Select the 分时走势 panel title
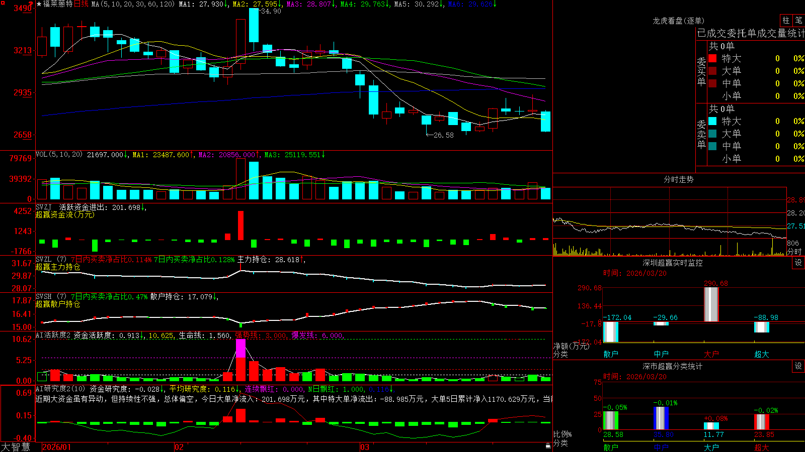The image size is (805, 452). coord(678,179)
